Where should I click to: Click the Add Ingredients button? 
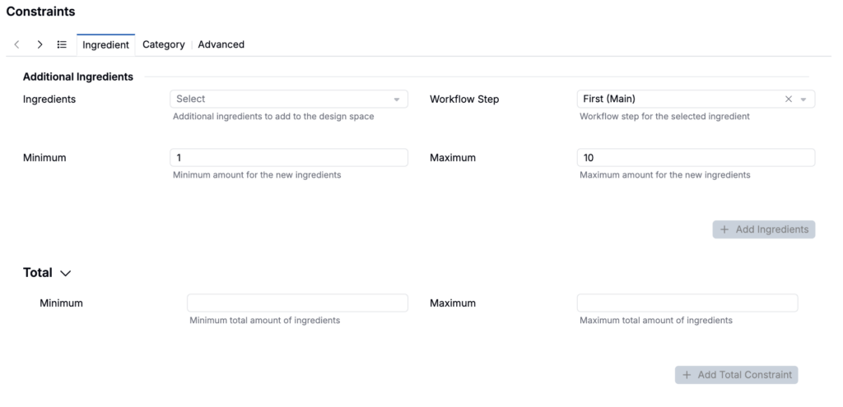coord(763,229)
